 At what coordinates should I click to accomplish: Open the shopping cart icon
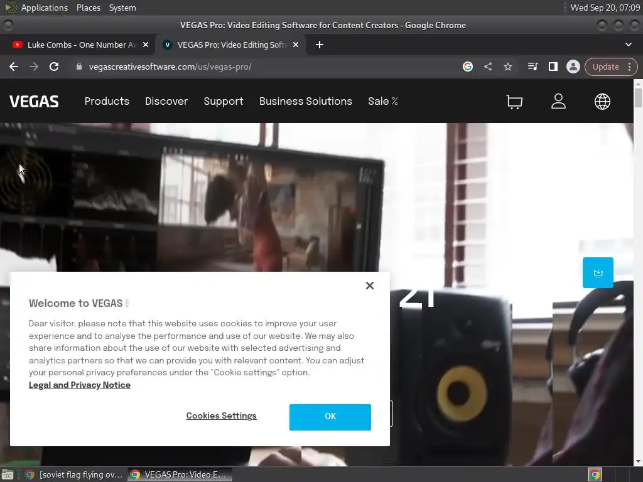[514, 101]
